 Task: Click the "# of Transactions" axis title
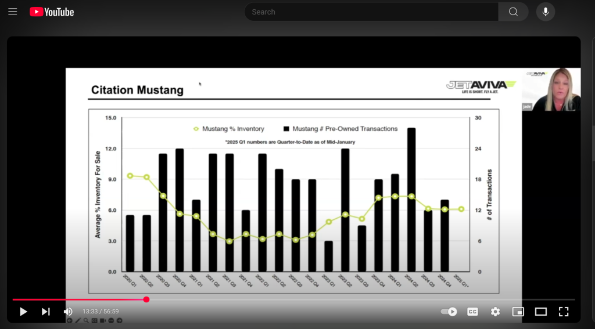click(489, 194)
